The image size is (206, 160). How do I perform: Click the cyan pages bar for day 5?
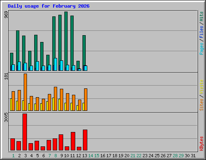37,66
